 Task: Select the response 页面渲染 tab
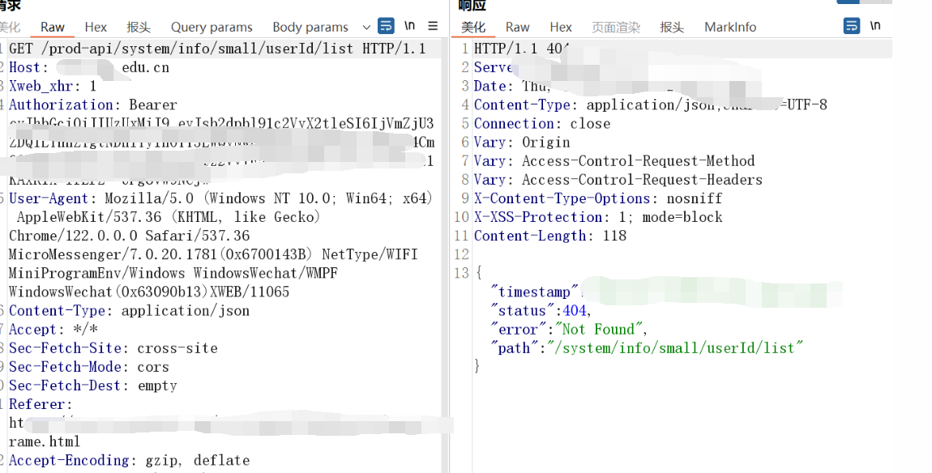[x=615, y=27]
